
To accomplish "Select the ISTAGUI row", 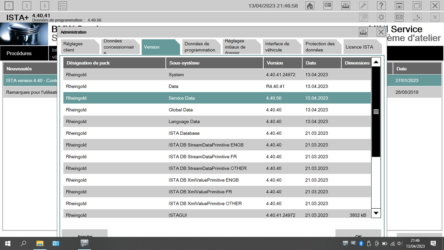I will [217, 214].
